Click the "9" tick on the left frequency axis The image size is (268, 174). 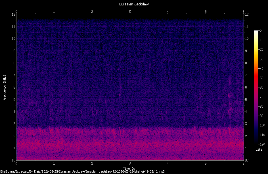click(x=14, y=51)
